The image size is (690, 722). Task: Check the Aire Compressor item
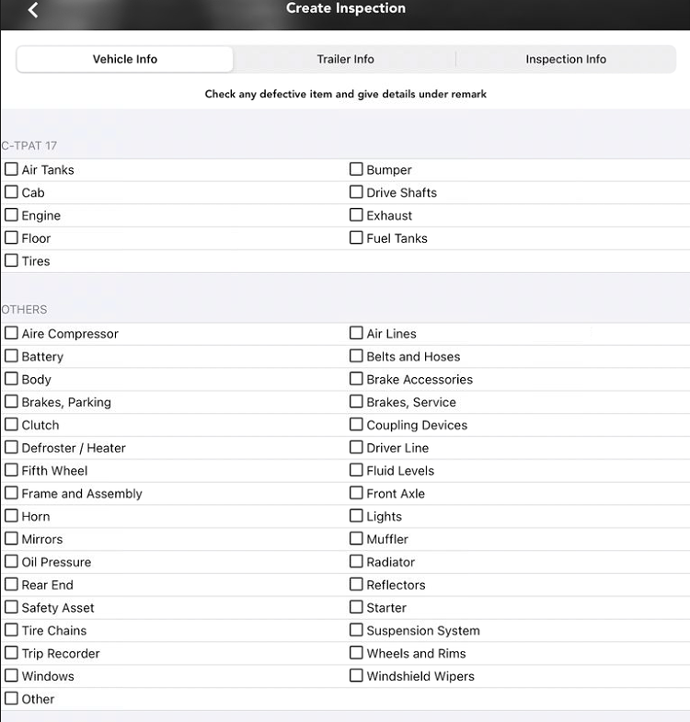(x=12, y=334)
